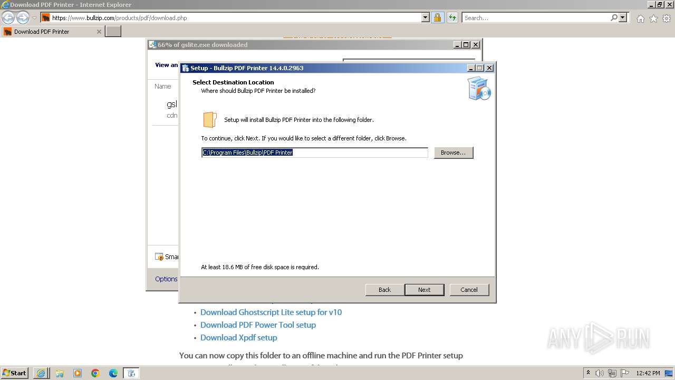Screen dimensions: 675x380
Task: Open the Windows Start menu
Action: 14,373
